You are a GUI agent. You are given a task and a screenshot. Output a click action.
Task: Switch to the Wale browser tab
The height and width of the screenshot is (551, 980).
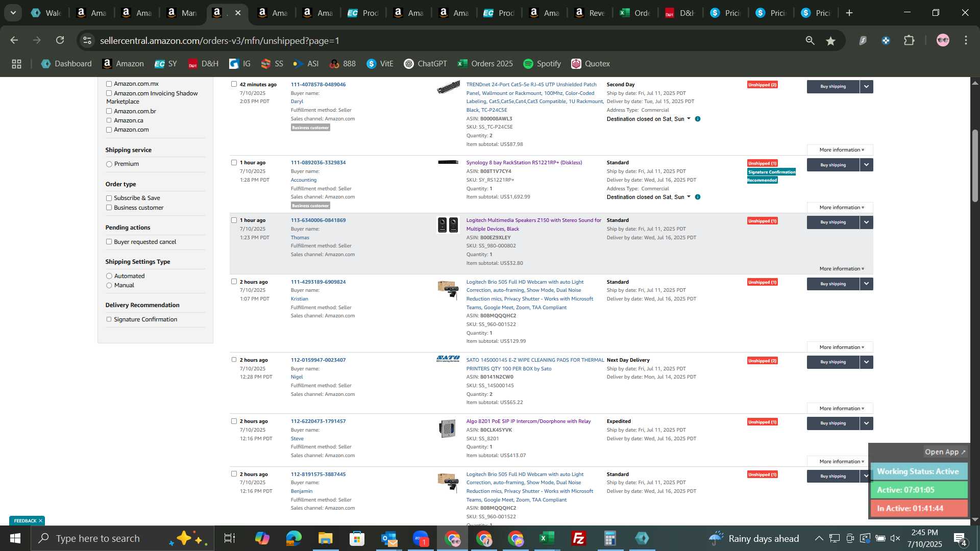[x=46, y=13]
